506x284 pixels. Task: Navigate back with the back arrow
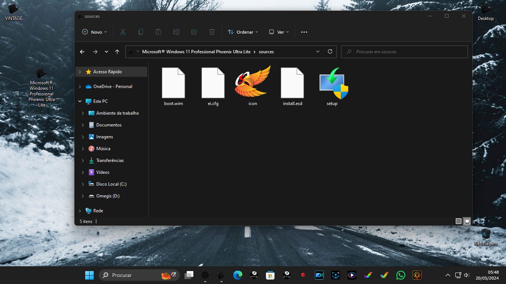click(x=82, y=51)
